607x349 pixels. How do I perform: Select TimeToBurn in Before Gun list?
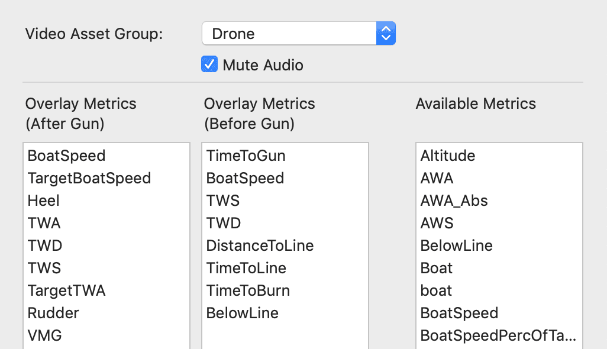pos(285,290)
